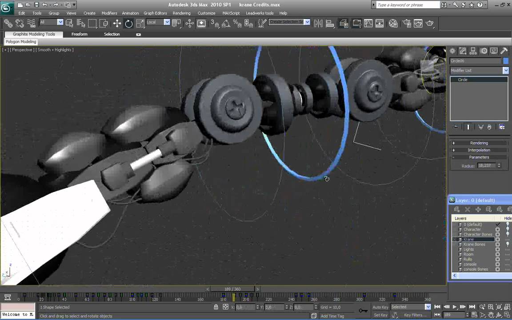The image size is (512, 320).
Task: Make the console Bones layer current
Action: point(498,269)
